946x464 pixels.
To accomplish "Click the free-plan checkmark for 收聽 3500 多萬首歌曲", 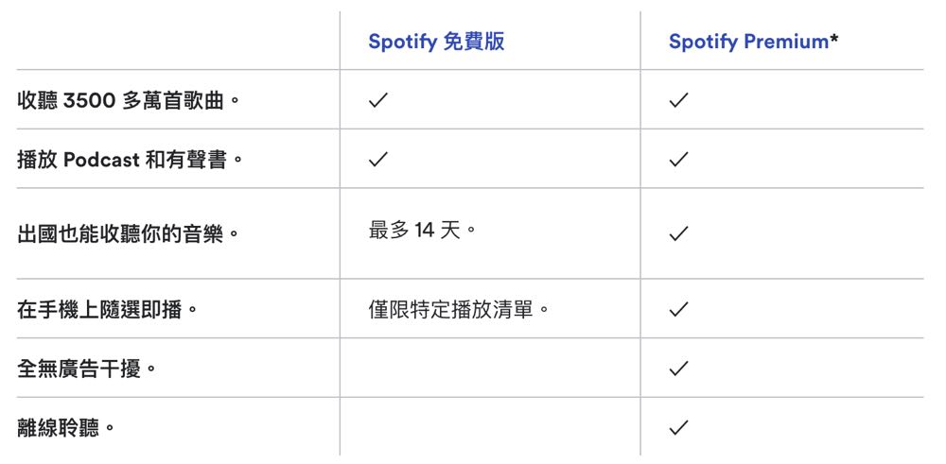I will click(378, 100).
